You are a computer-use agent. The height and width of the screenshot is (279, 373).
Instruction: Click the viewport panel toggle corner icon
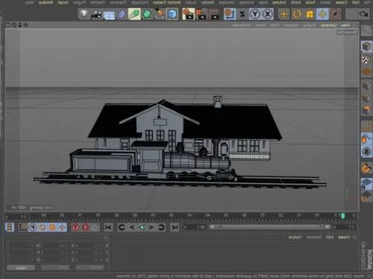tap(8, 25)
